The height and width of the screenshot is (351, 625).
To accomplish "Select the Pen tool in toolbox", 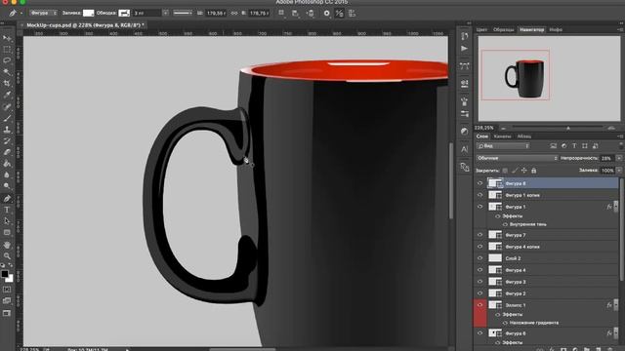I will coord(7,199).
